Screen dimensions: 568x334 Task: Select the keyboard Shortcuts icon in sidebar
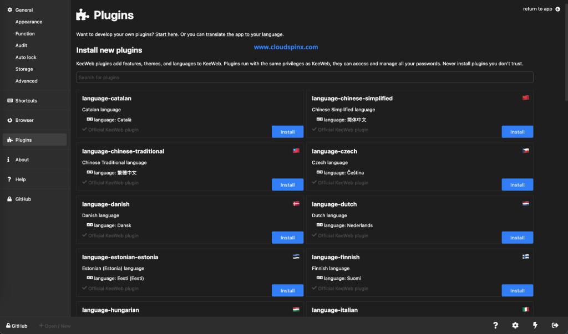pos(11,100)
